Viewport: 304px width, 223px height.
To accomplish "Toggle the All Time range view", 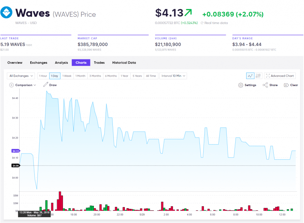I will 151,76.
